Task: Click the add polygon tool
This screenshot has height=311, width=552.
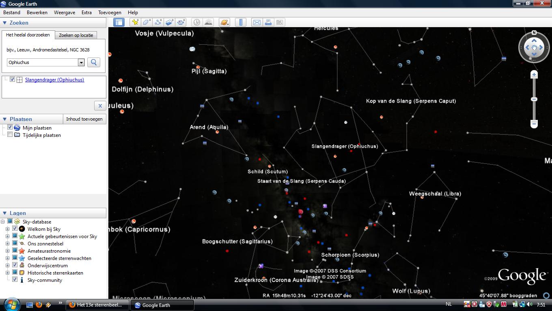Action: click(x=147, y=22)
